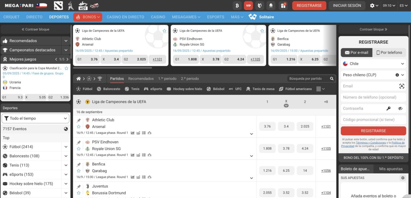Open the Chile country dropdown
The image size is (411, 198).
373,63
